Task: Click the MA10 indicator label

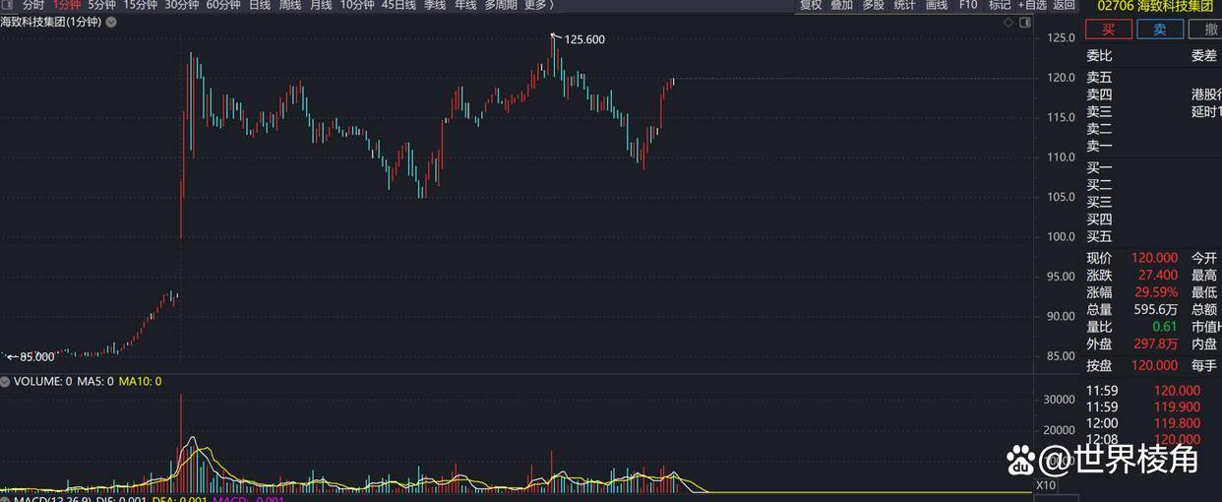Action: pyautogui.click(x=140, y=381)
